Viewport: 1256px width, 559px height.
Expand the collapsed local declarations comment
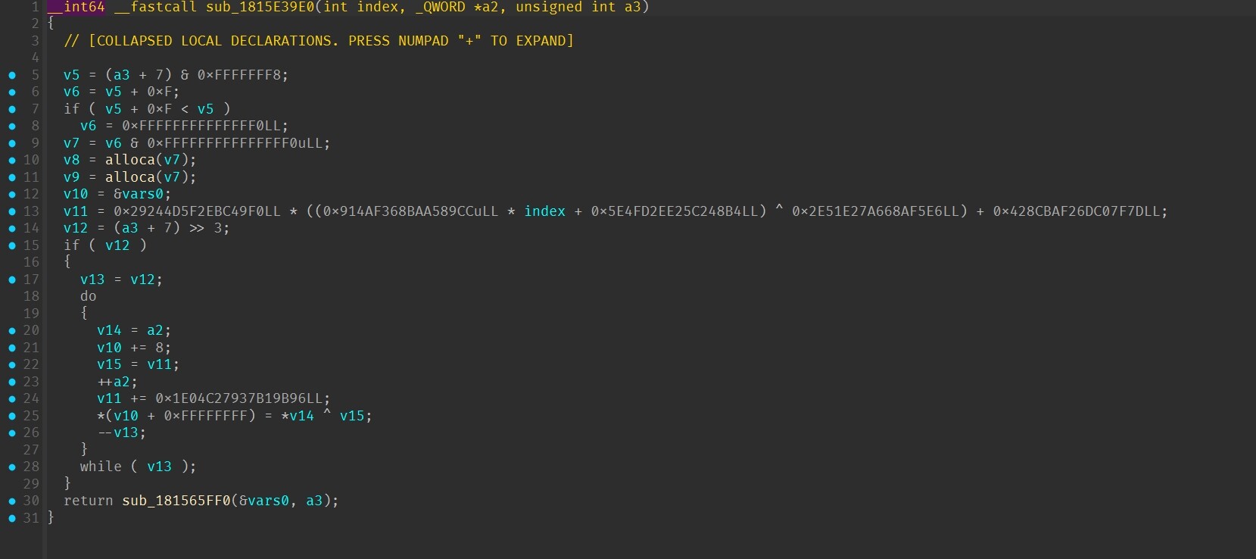319,41
